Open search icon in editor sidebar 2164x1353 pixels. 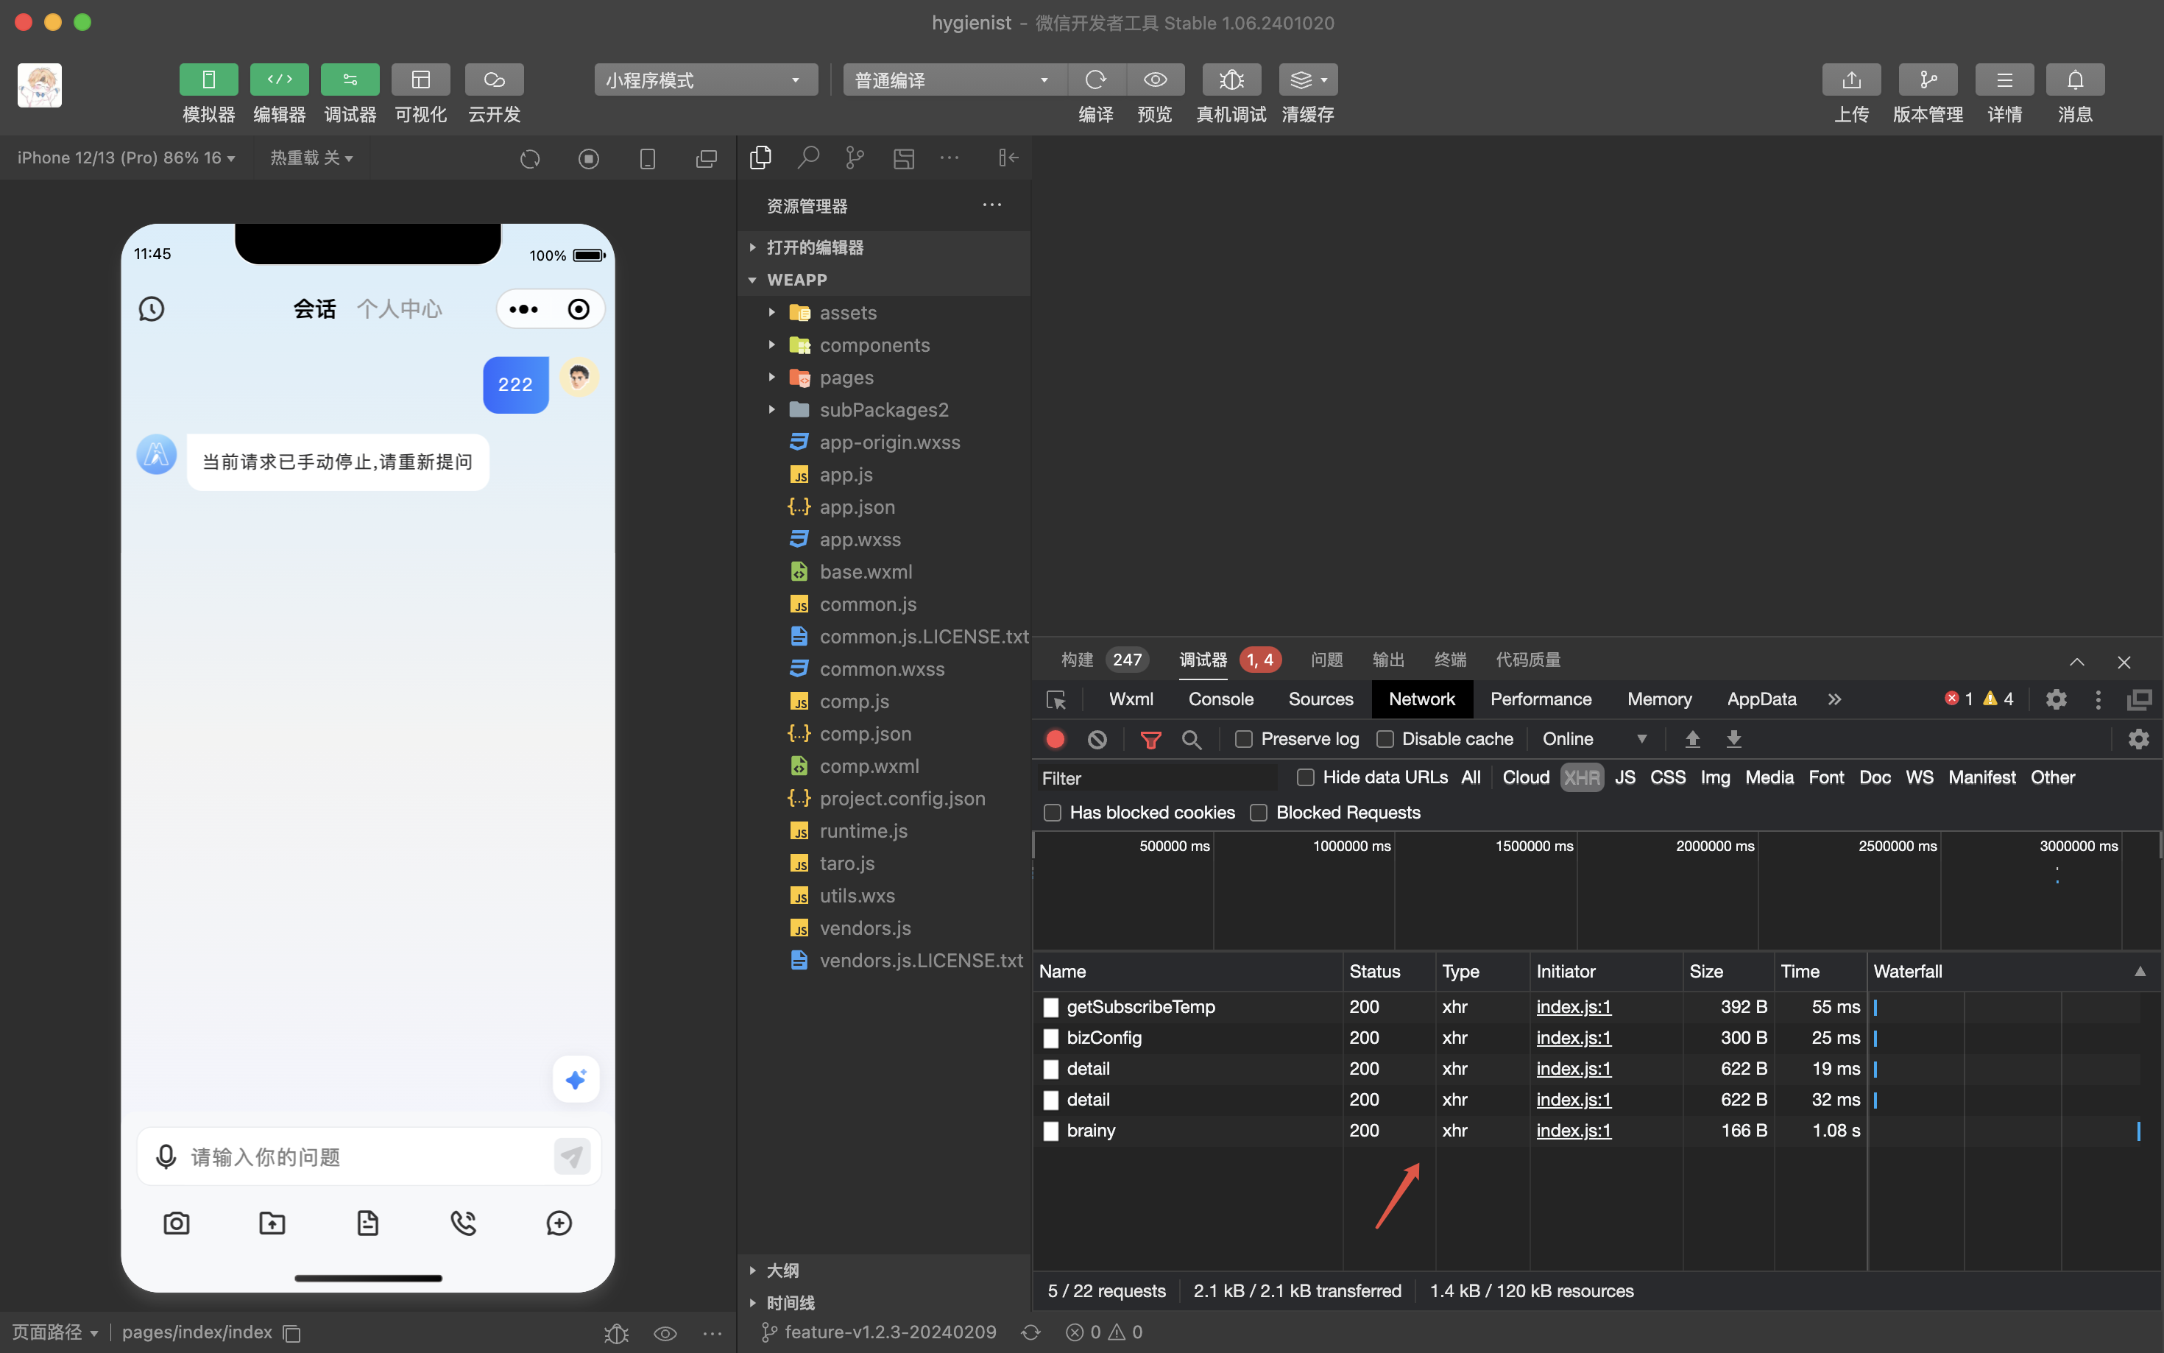pyautogui.click(x=807, y=158)
